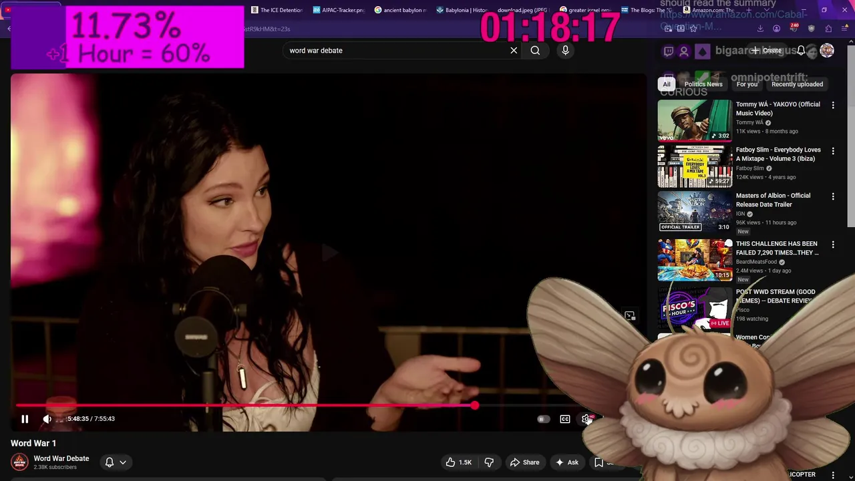
Task: Open browser profile account icon
Action: [x=776, y=29]
